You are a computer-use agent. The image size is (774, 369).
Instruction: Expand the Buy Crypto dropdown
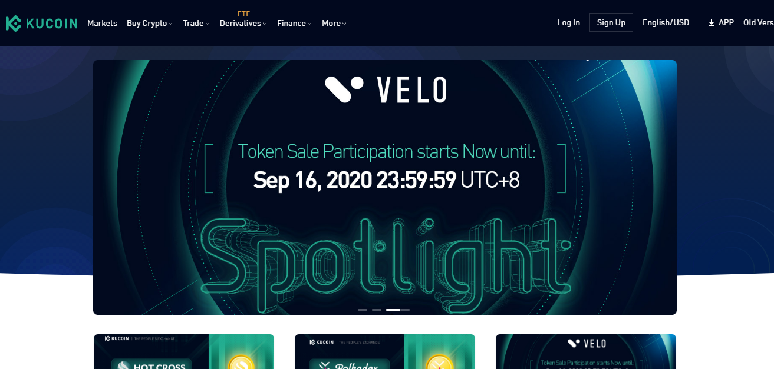click(x=149, y=23)
